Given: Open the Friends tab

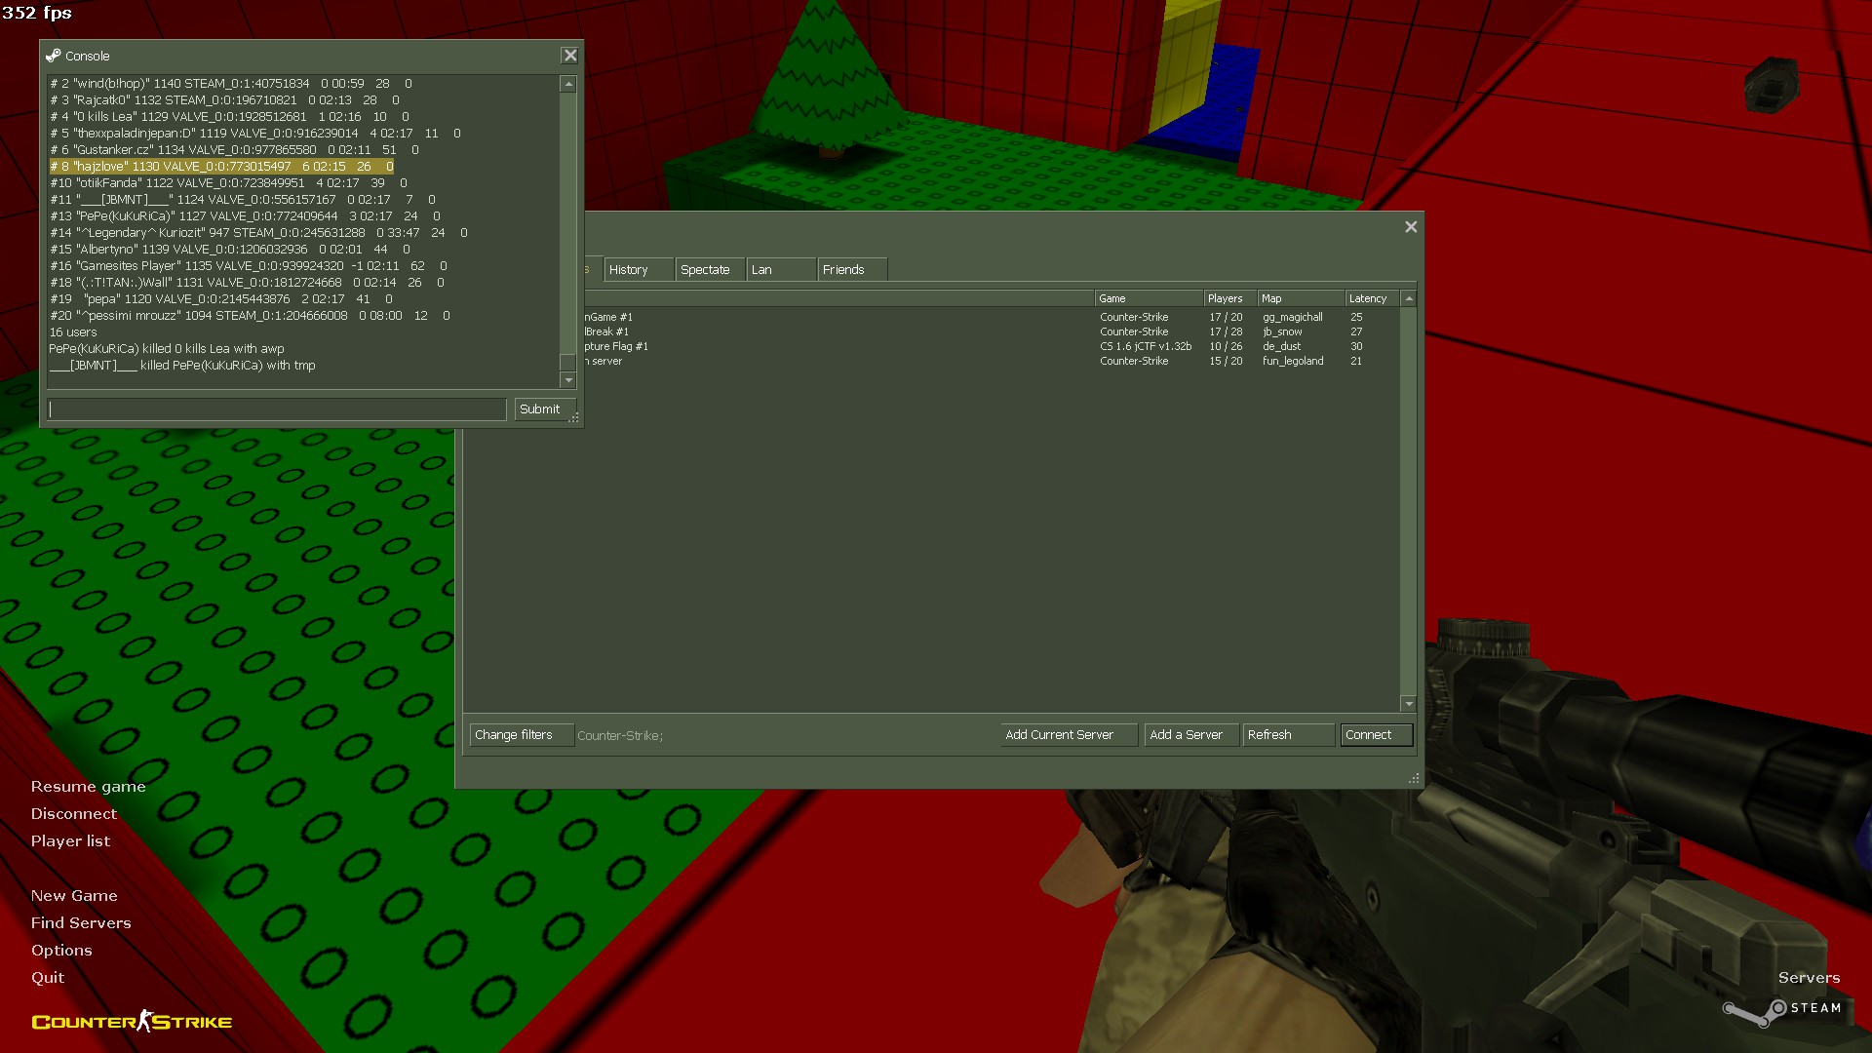Looking at the screenshot, I should (851, 270).
